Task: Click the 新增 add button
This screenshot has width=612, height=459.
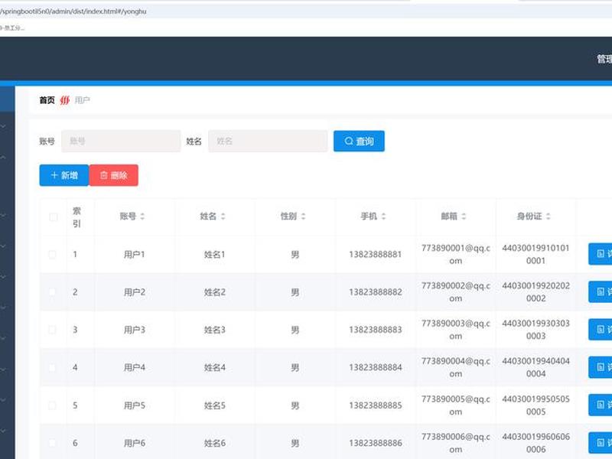Action: coord(64,175)
